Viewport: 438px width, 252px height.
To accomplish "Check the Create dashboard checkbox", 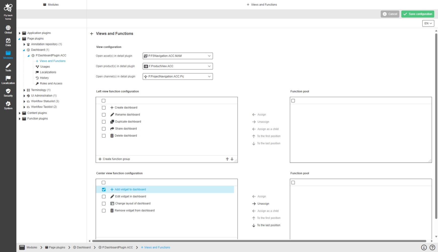I will 104,108.
